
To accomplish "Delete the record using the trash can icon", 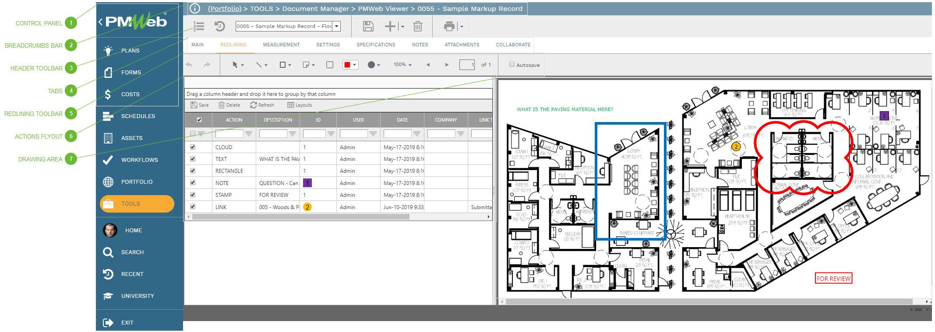I will click(418, 26).
